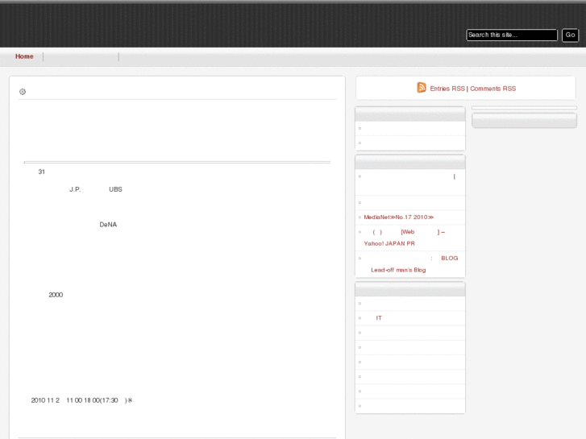Focus the "Search this site..." field
Image resolution: width=586 pixels, height=439 pixels.
(x=512, y=35)
